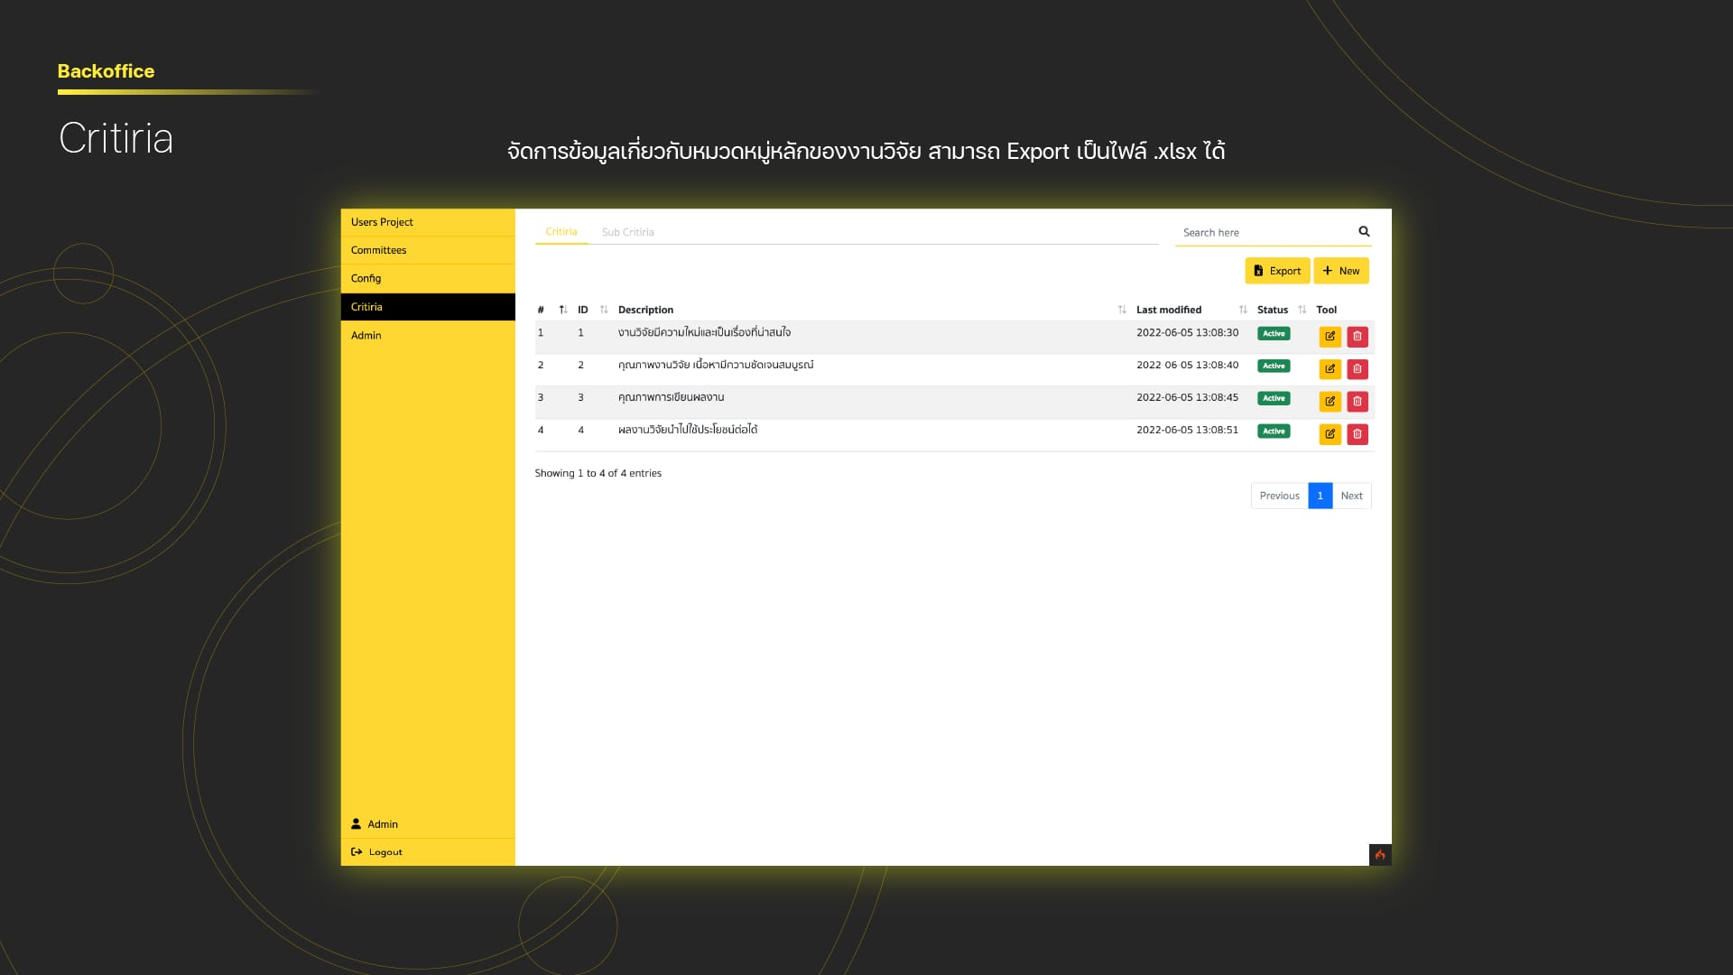Sort table by Description column arrows
The image size is (1733, 975).
point(1122,310)
